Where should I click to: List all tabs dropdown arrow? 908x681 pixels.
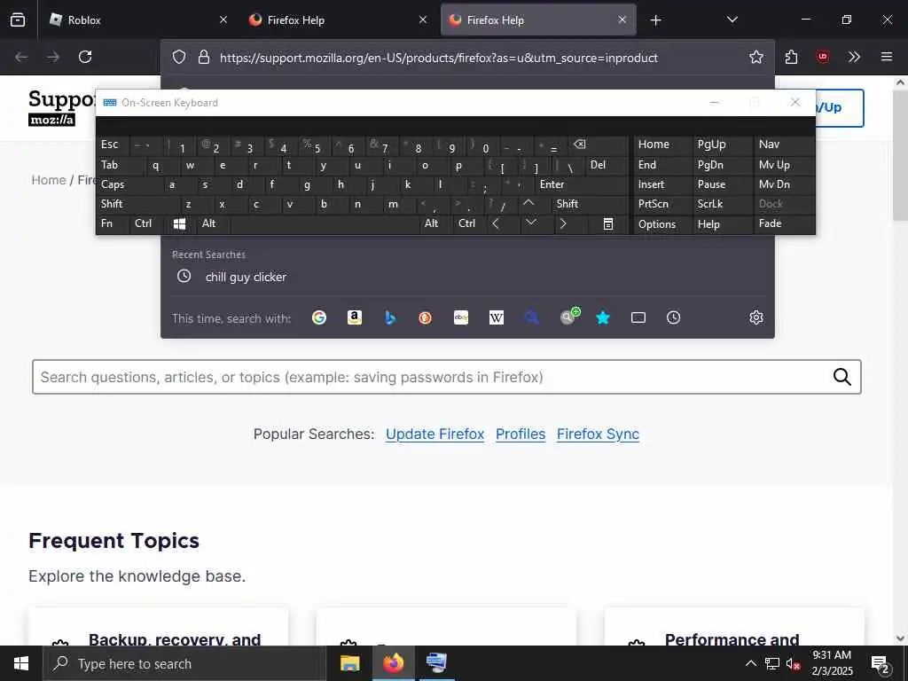tap(732, 20)
